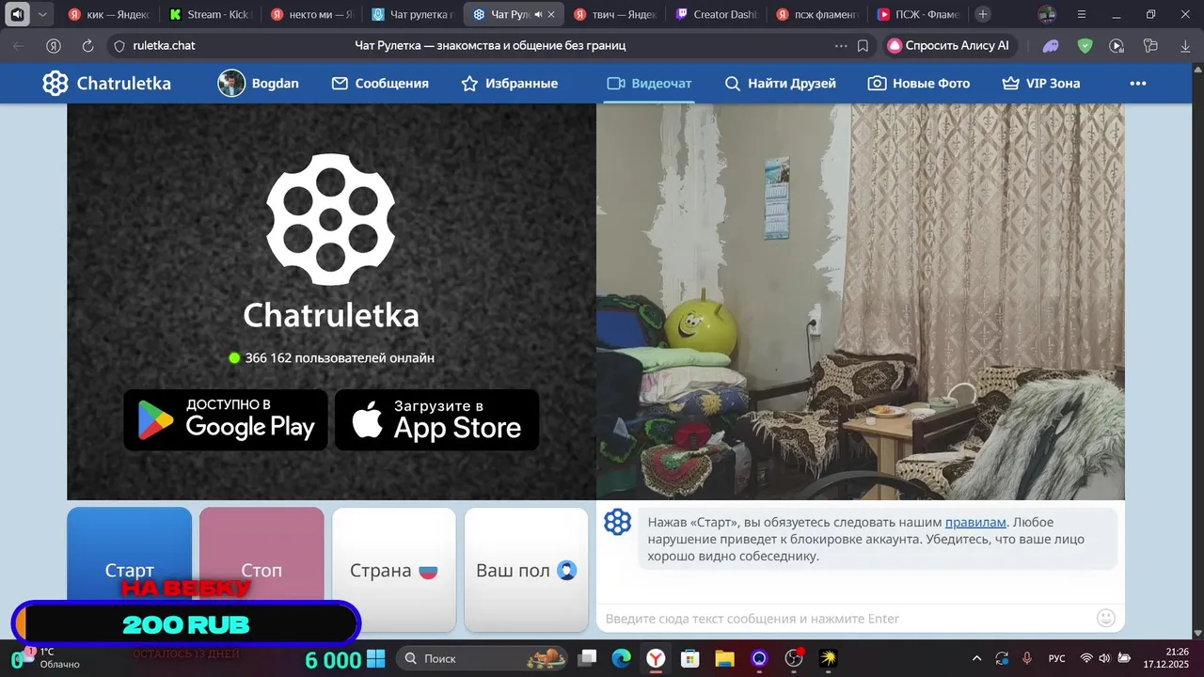Open Избранные favorites page
Image resolution: width=1204 pixels, height=677 pixels.
coord(509,83)
